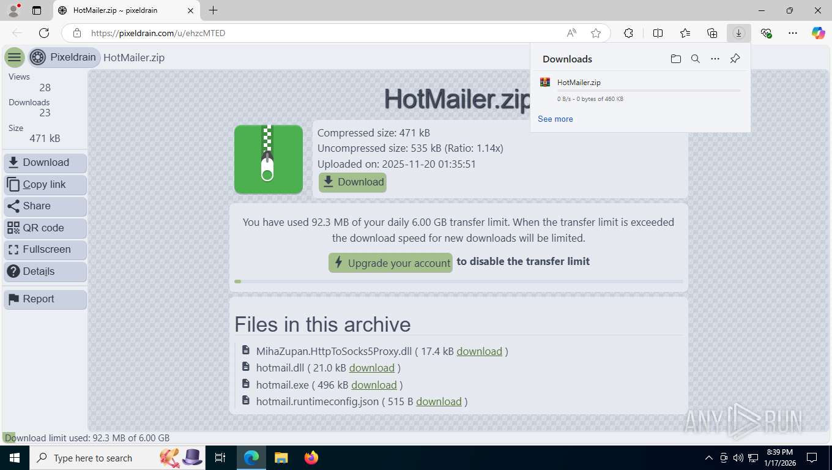The height and width of the screenshot is (470, 832).
Task: Click Upgrade your account button
Action: pos(390,263)
